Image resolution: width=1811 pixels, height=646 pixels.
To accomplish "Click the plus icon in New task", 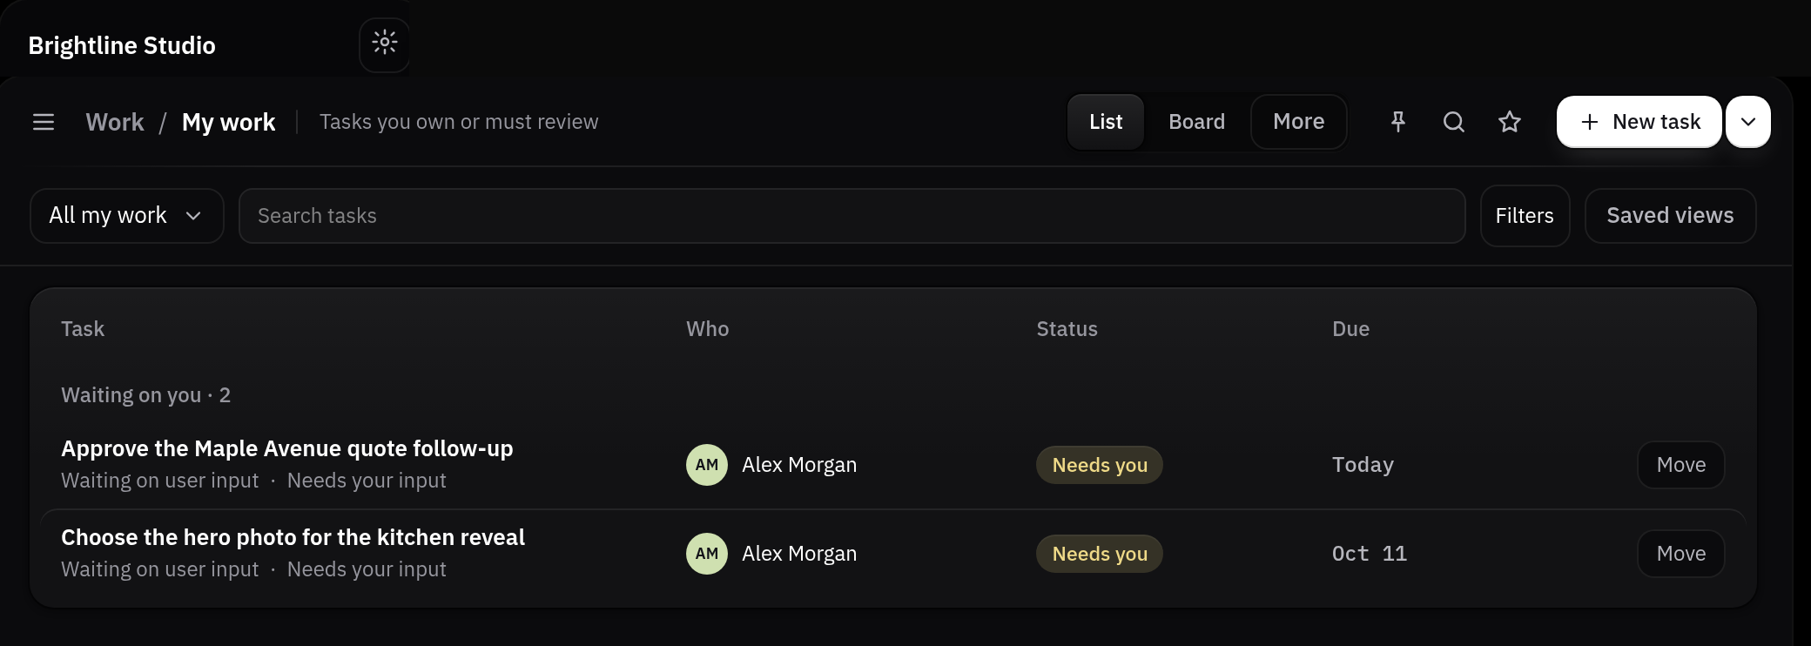I will [1590, 122].
